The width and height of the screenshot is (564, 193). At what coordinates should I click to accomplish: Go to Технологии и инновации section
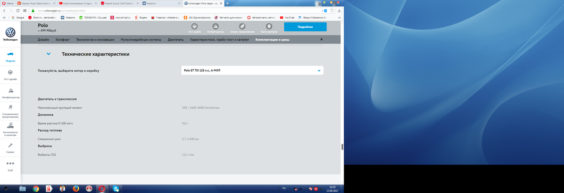pos(95,40)
